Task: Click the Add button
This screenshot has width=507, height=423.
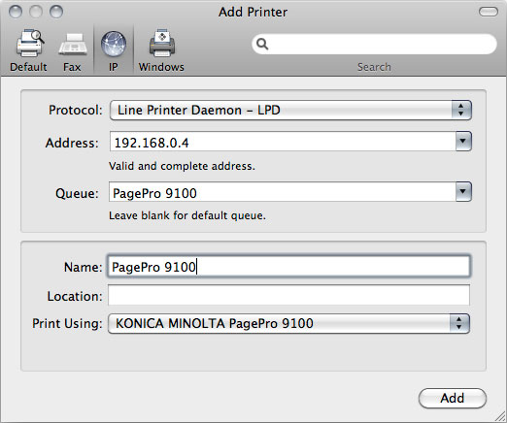Action: click(453, 398)
